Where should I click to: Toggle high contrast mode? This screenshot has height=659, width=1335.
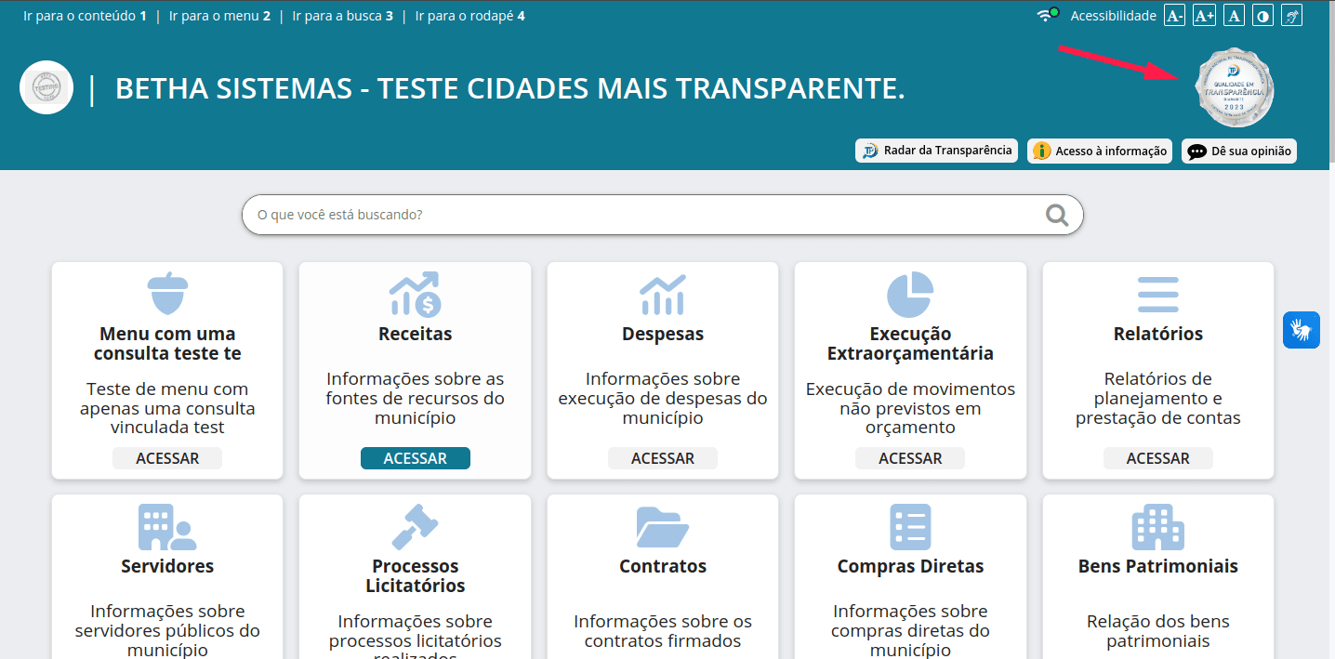[x=1262, y=16]
